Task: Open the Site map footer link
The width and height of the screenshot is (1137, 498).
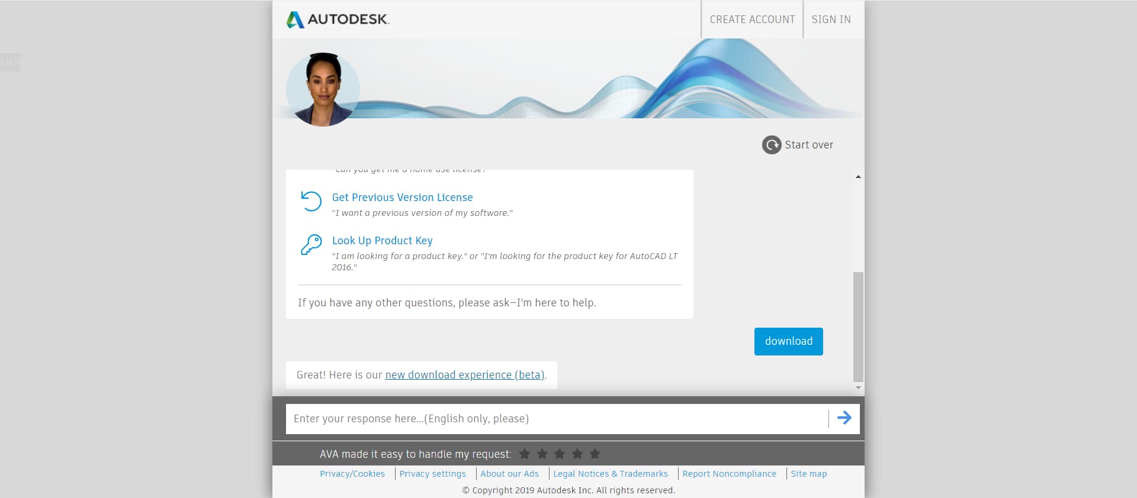Action: click(x=808, y=474)
